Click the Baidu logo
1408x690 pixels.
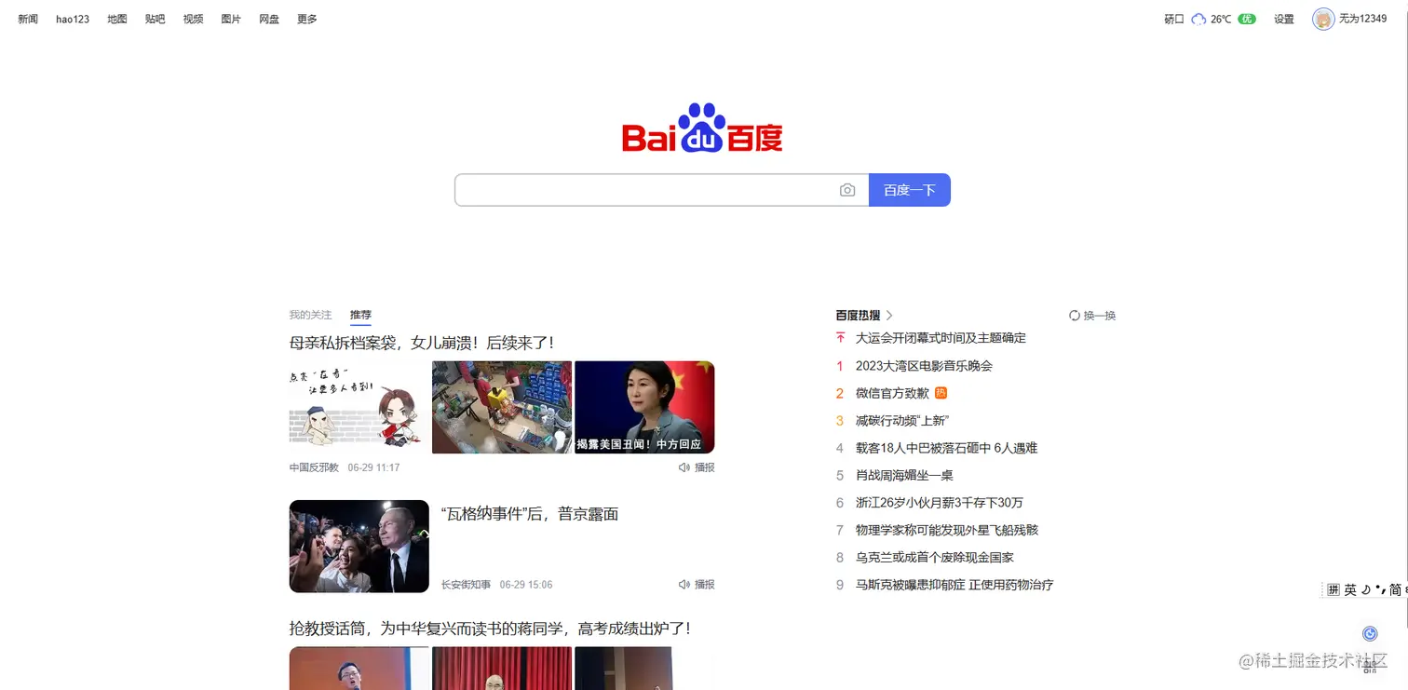[x=702, y=129]
